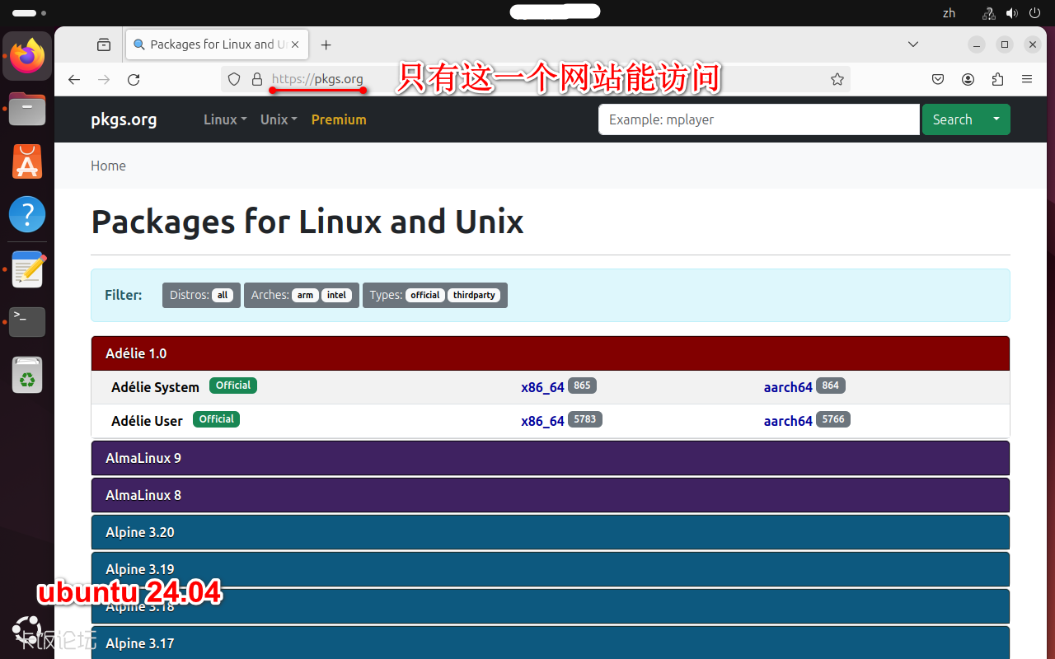Viewport: 1055px width, 659px height.
Task: Click the tracking protection shield icon
Action: (234, 79)
